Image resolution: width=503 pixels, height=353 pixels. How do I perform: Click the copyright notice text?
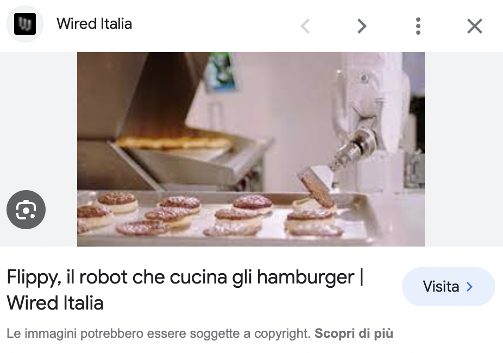[x=159, y=333]
